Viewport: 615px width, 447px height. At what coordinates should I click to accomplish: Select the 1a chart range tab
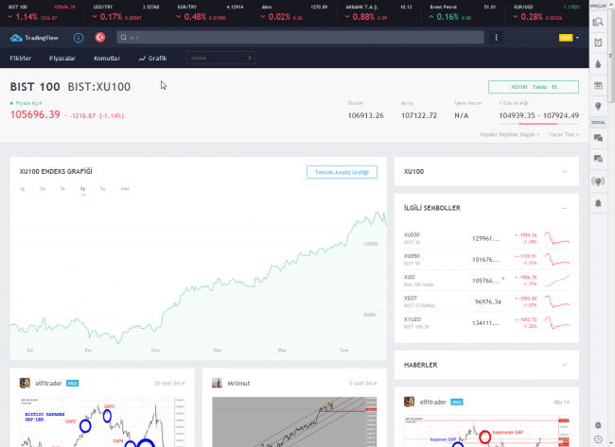[43, 189]
